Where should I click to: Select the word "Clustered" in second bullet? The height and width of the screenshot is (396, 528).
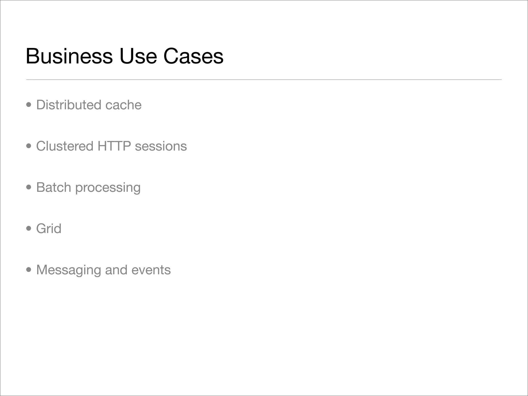(65, 146)
